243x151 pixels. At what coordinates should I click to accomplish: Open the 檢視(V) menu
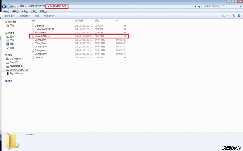tap(25, 11)
